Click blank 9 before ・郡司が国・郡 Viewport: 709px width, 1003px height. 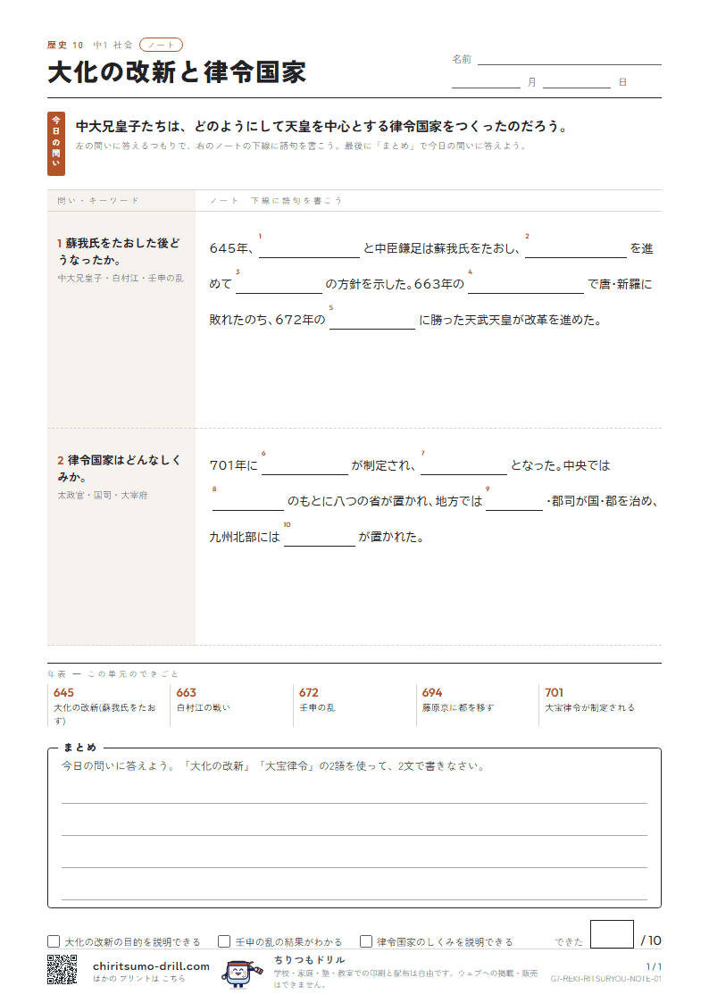[514, 502]
